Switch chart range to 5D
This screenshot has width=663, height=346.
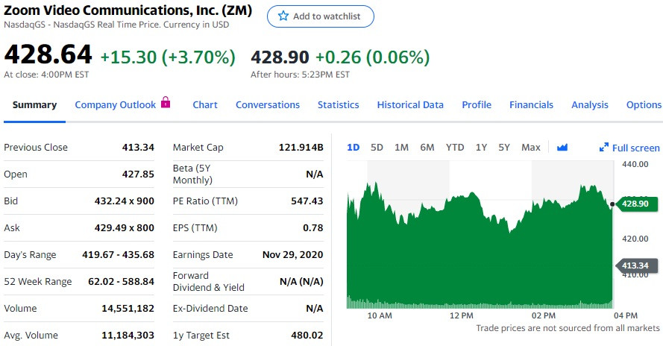point(377,148)
